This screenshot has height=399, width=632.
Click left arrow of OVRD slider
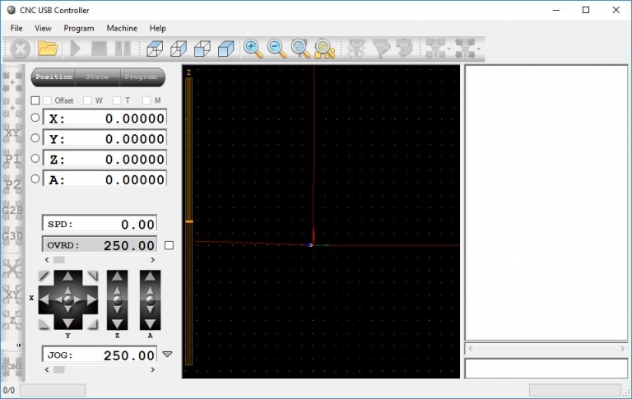[47, 260]
